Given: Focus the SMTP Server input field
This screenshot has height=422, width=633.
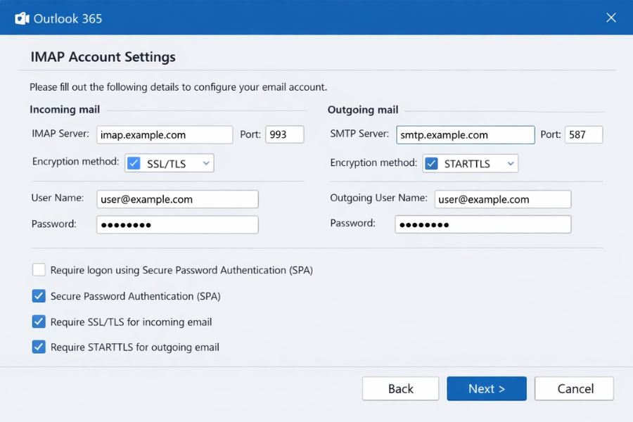Looking at the screenshot, I should coord(465,134).
